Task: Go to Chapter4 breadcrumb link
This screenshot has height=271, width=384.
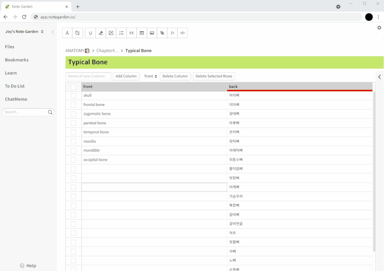Action: coord(107,51)
